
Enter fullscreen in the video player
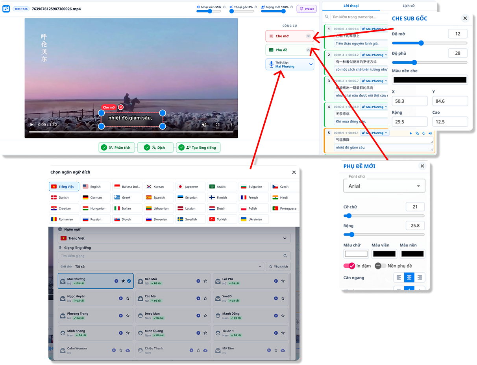217,125
